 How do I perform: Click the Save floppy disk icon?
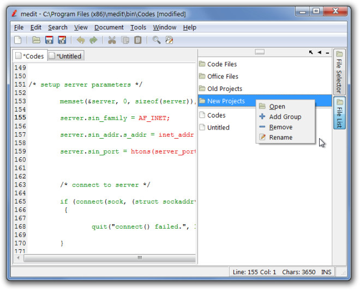click(49, 40)
